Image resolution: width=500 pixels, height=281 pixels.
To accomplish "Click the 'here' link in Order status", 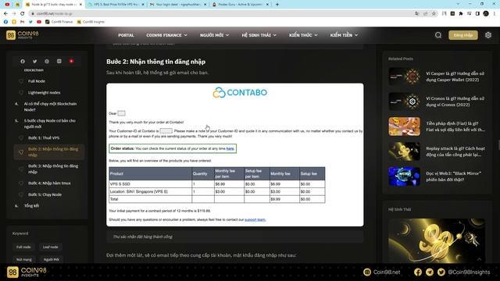I will [x=230, y=148].
